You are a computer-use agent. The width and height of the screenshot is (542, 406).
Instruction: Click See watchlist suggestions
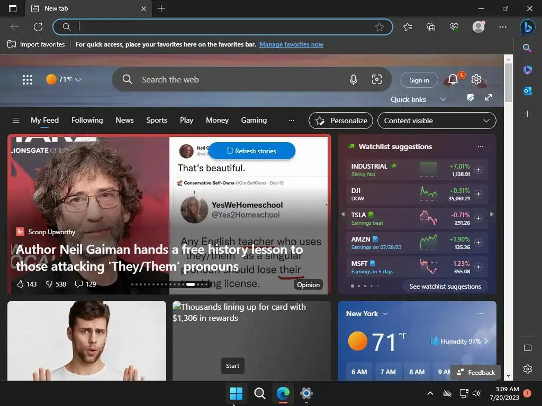[445, 286]
